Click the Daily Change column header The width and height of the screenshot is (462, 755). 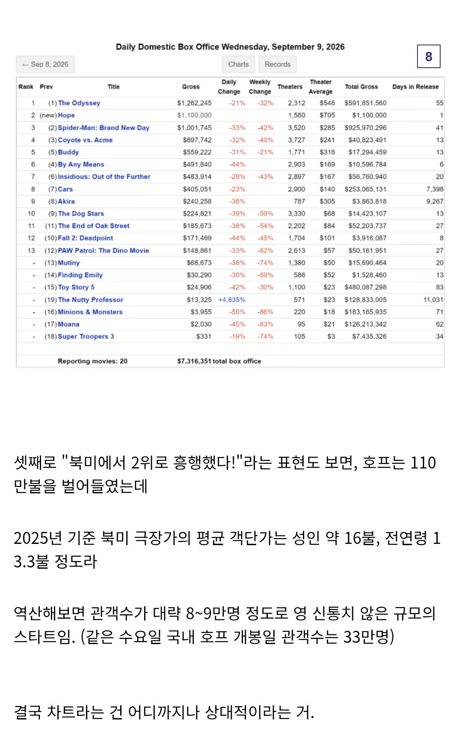pyautogui.click(x=229, y=87)
